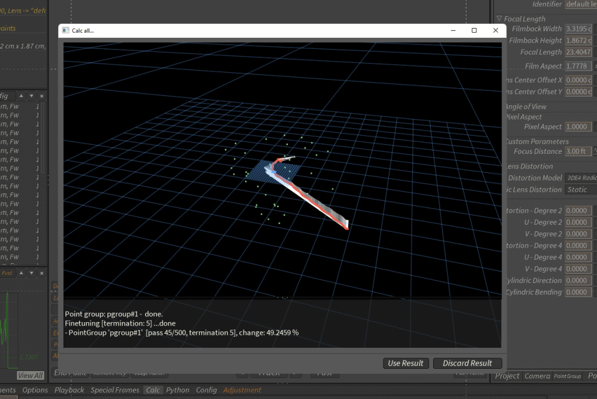597x399 pixels.
Task: Click the up arrow icon next to Find
Action: (21, 273)
